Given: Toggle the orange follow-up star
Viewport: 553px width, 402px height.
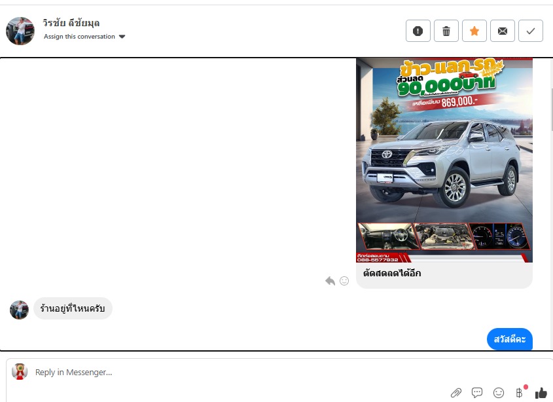Looking at the screenshot, I should coord(474,31).
